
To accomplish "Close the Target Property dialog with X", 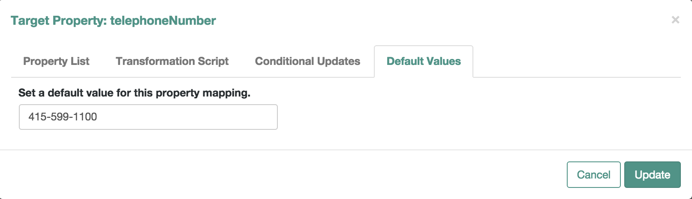I will click(675, 20).
